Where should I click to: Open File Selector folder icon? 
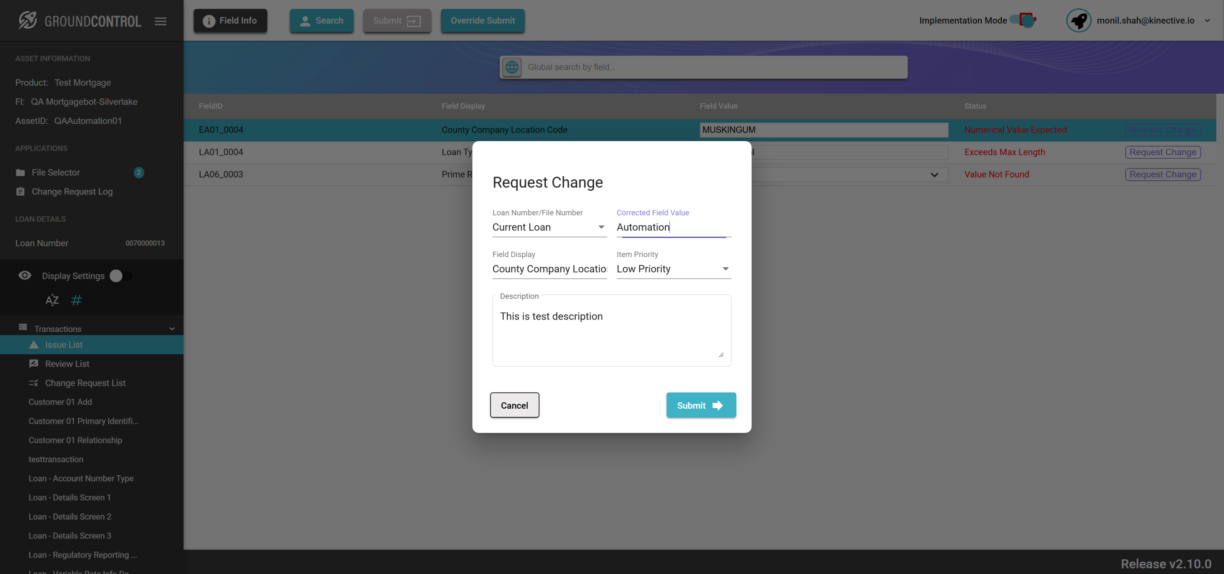pos(20,173)
